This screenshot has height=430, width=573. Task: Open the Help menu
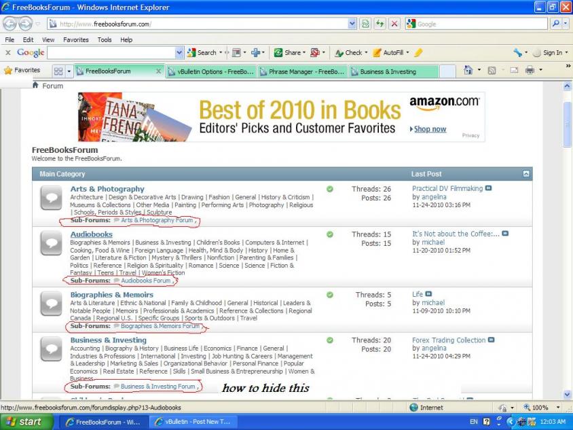click(126, 39)
